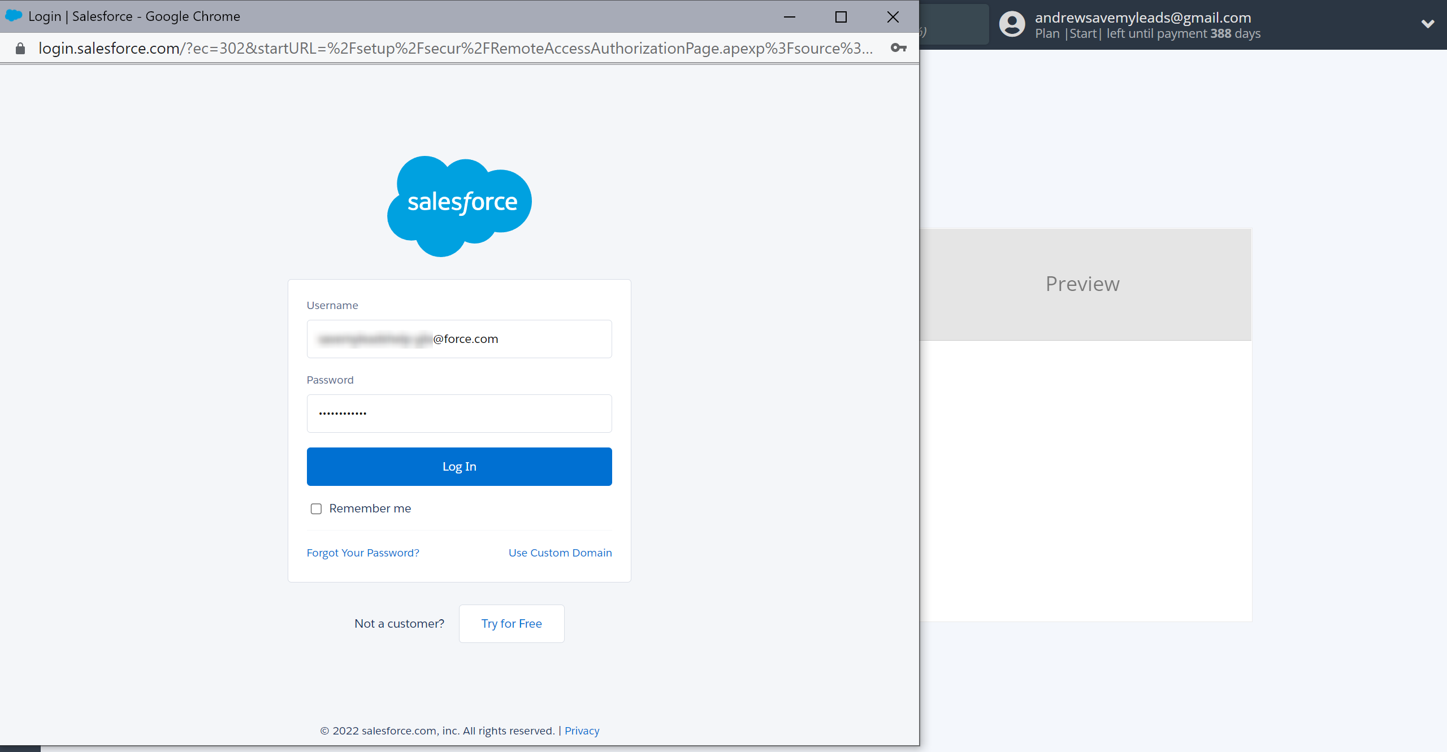Click the 2022 salesforce.com copyright text

[437, 731]
